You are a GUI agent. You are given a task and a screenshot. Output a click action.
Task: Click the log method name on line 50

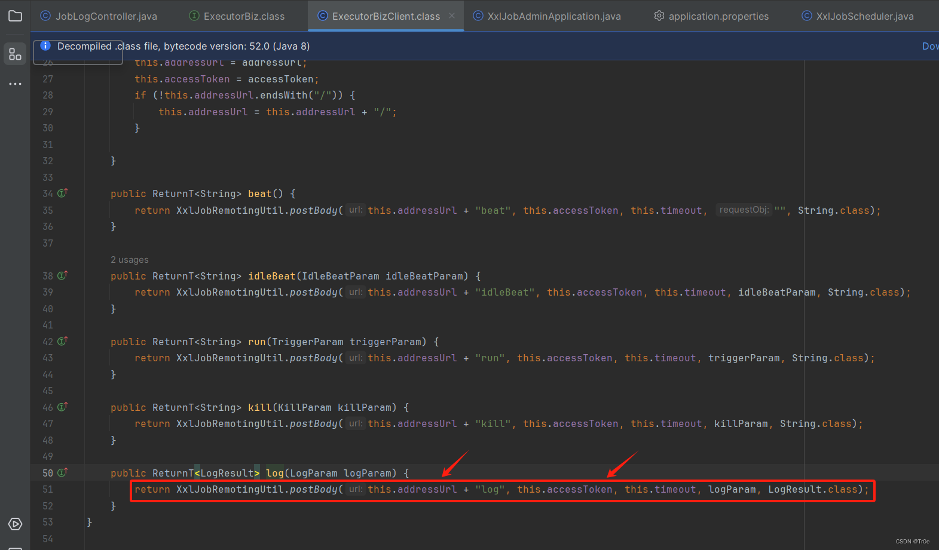click(275, 473)
